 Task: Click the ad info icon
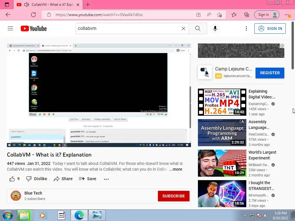tap(282, 46)
